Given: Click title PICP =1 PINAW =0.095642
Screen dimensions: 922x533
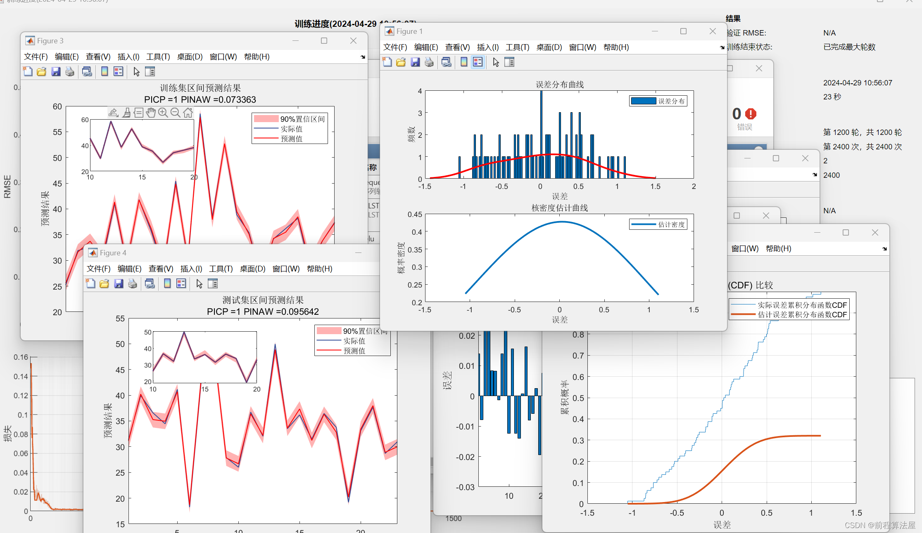Looking at the screenshot, I should pos(263,311).
